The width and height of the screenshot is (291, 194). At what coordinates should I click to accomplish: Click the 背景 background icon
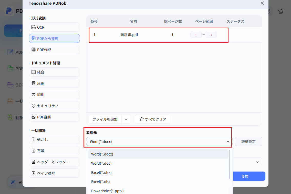click(33, 151)
